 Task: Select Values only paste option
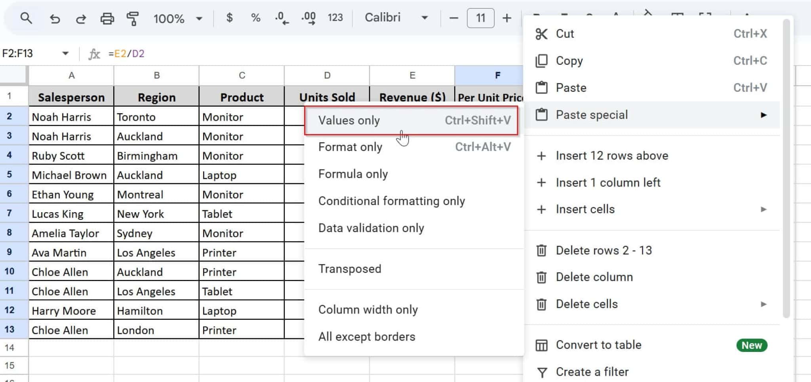(348, 120)
